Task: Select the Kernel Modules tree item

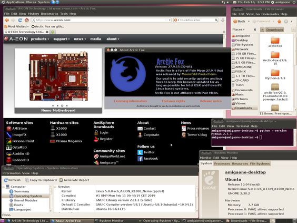Action: (x=26, y=200)
